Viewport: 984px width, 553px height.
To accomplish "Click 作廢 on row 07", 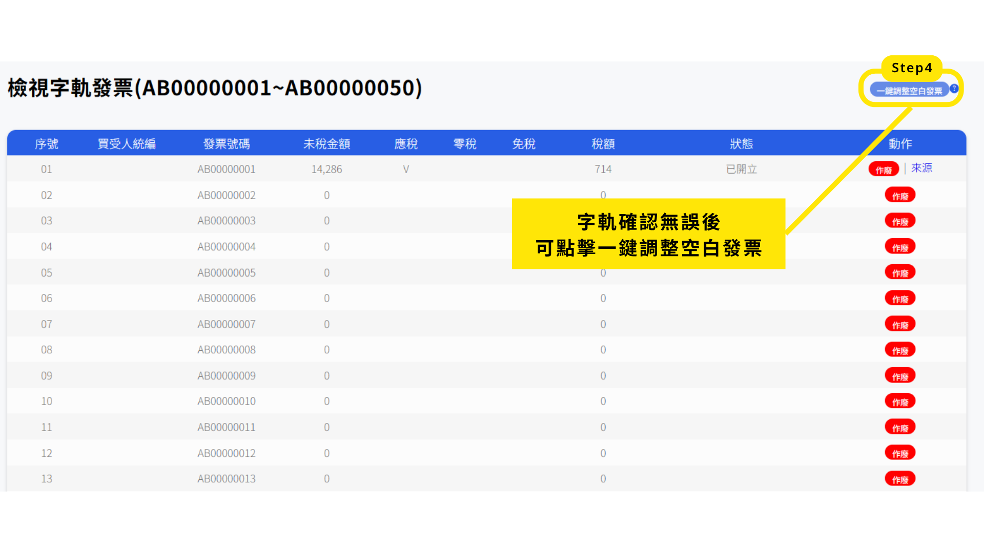I will pos(899,325).
